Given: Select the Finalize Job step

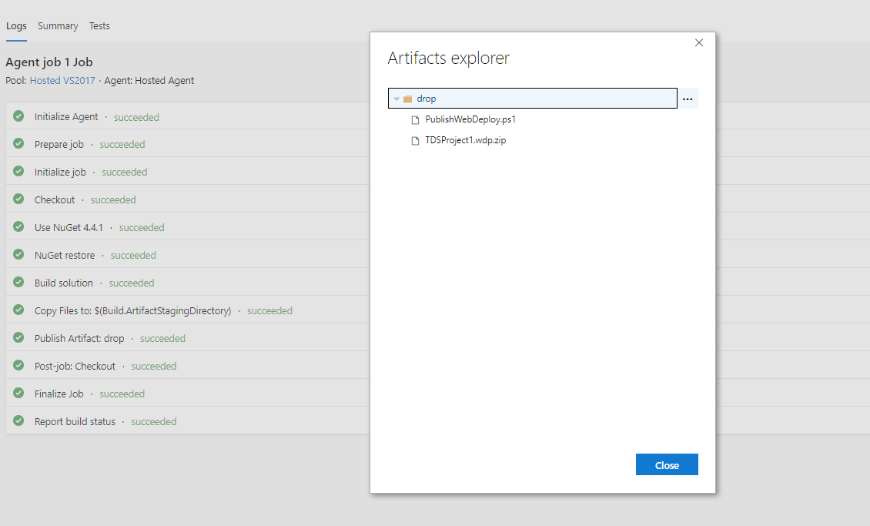Looking at the screenshot, I should coord(57,394).
